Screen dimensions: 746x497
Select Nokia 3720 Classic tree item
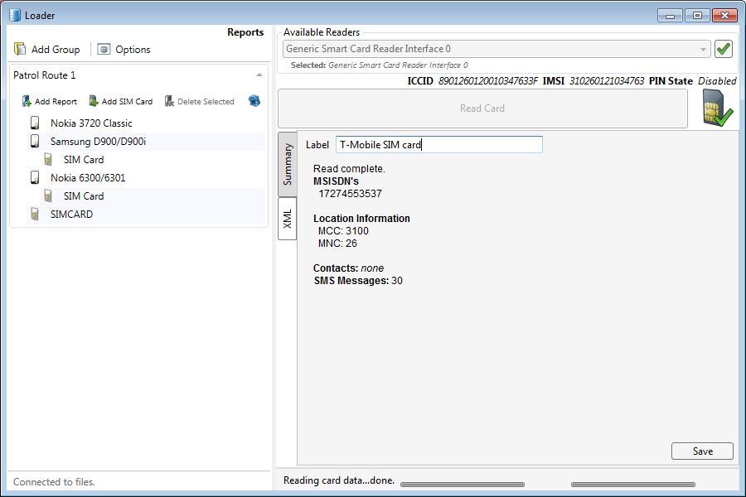click(x=91, y=123)
